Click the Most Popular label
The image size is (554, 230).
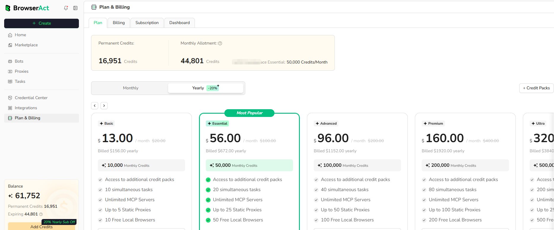pos(249,113)
